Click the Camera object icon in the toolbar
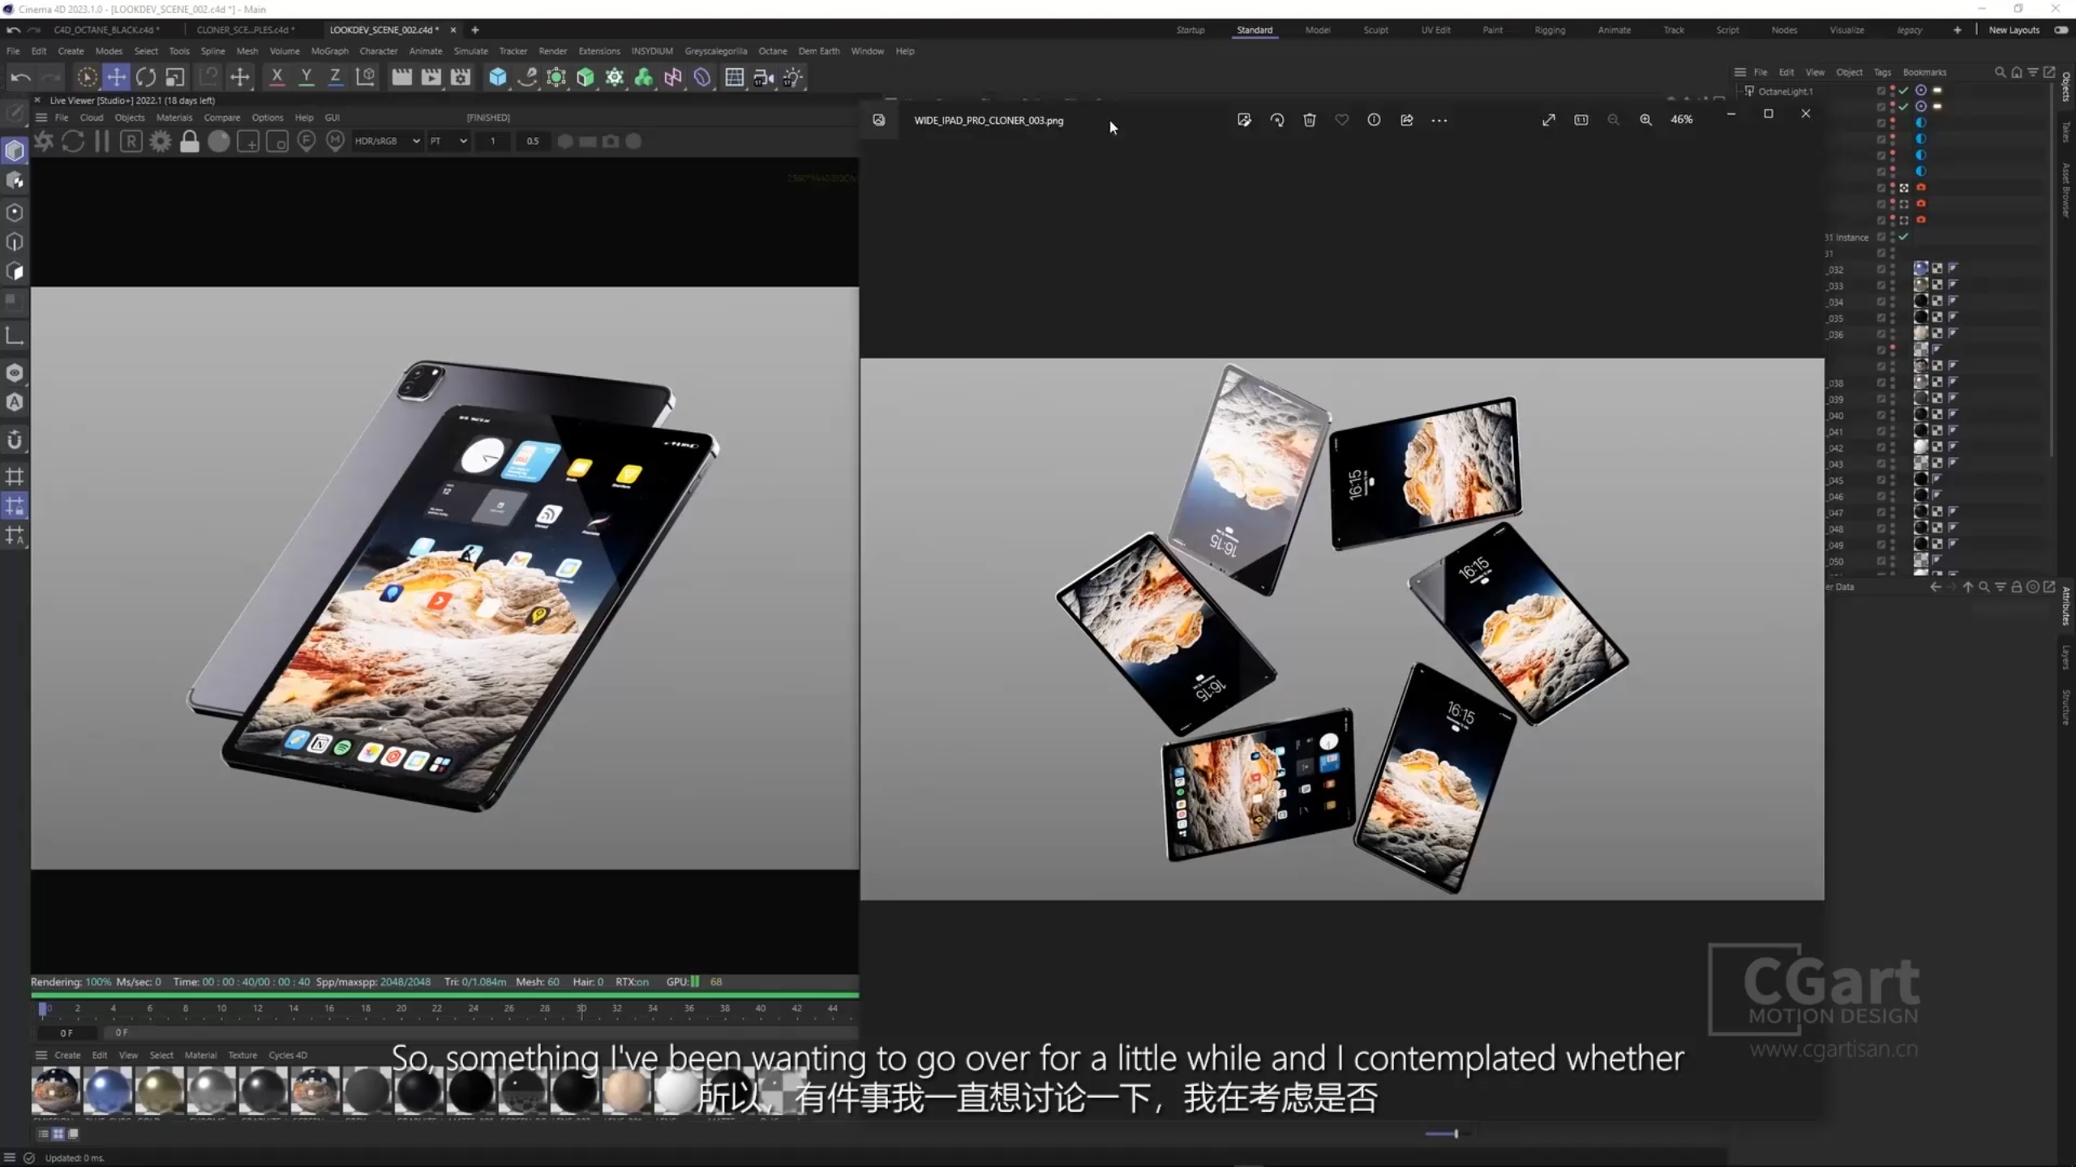 763,77
